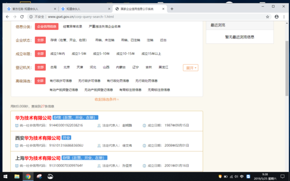Filter by 成立15年以上
Screen dimensions: 290x181
(151, 54)
